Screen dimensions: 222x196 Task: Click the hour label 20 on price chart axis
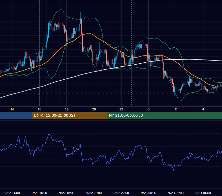(x=94, y=109)
